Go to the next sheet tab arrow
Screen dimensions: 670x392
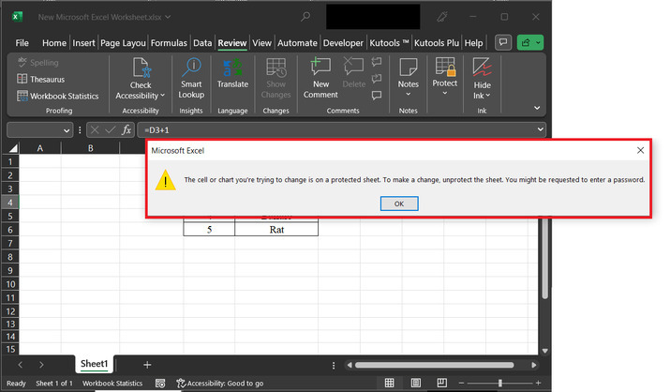tap(41, 365)
